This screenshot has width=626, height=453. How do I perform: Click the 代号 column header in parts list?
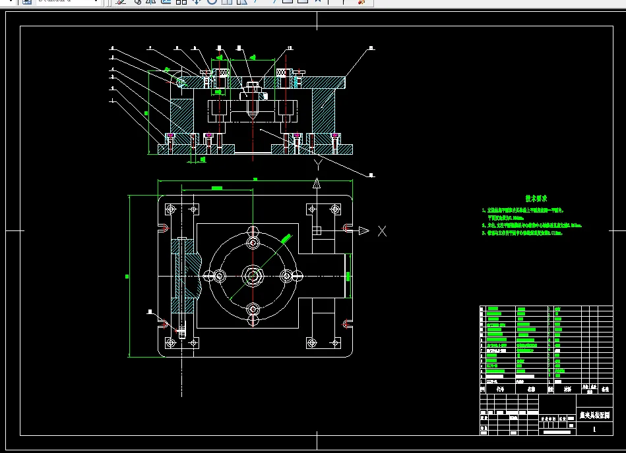click(500, 389)
